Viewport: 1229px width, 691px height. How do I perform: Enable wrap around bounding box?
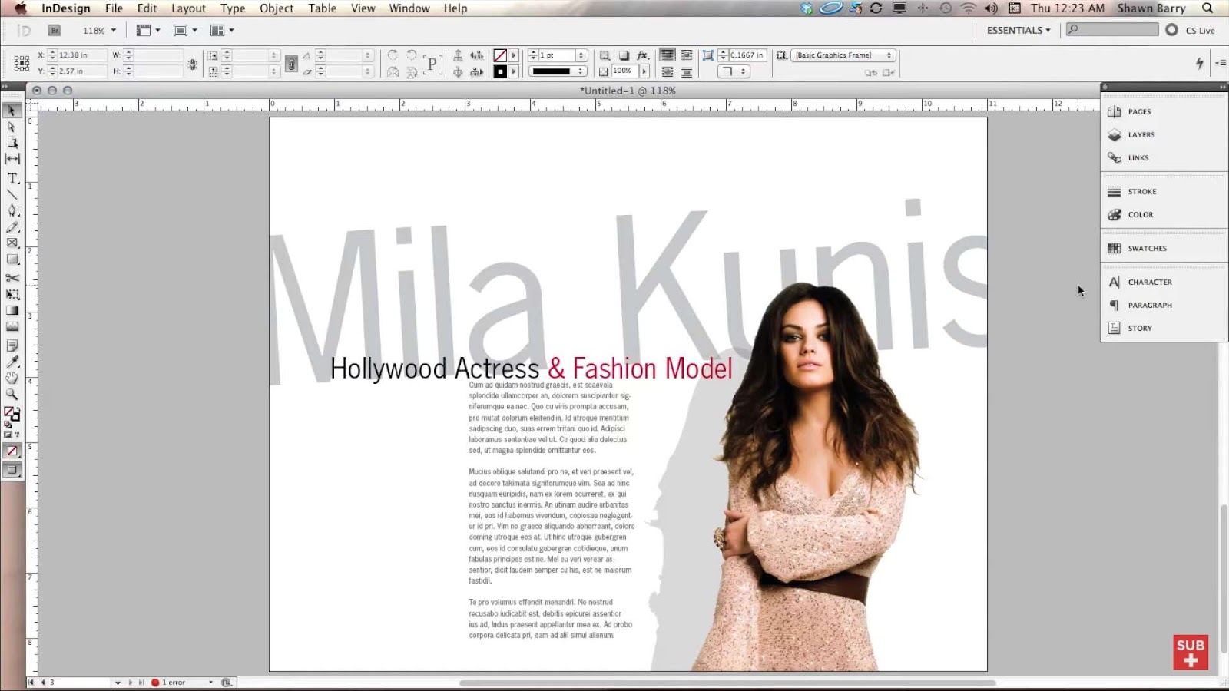click(687, 55)
